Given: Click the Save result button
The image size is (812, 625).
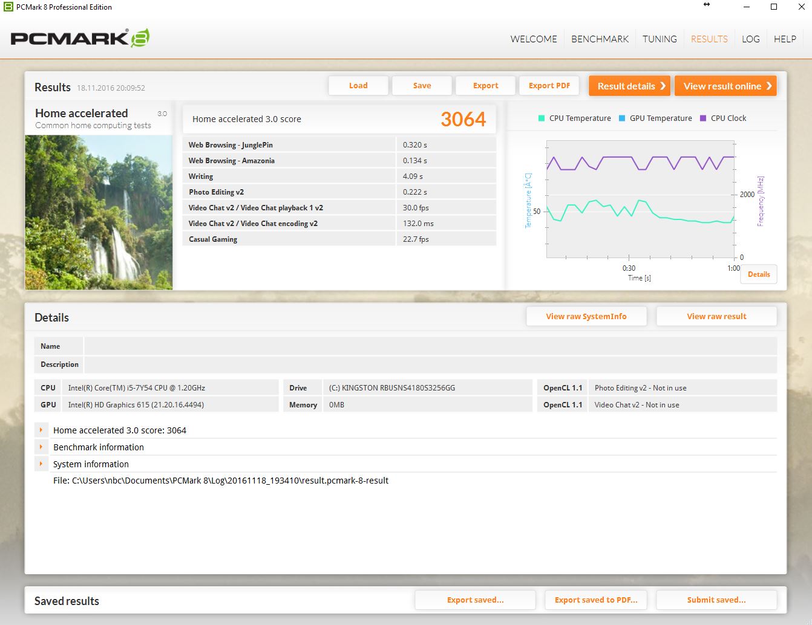Looking at the screenshot, I should tap(422, 86).
